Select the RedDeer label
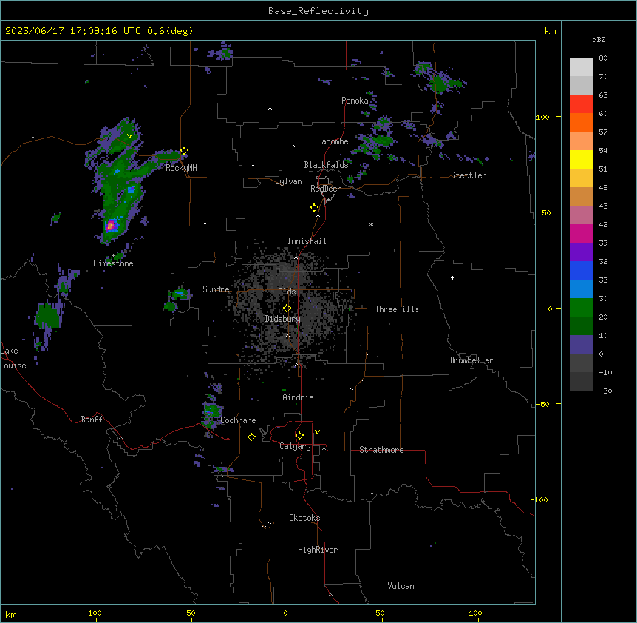Screen dimensions: 637x623 (325, 189)
